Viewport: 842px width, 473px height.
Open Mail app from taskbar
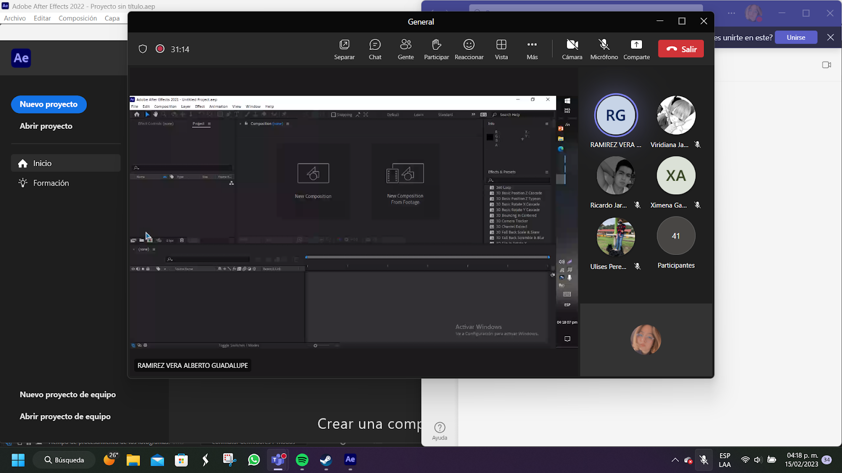tap(157, 460)
